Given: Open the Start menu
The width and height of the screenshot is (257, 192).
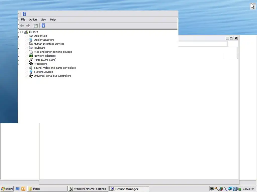Looking at the screenshot, I should pyautogui.click(x=7, y=189).
